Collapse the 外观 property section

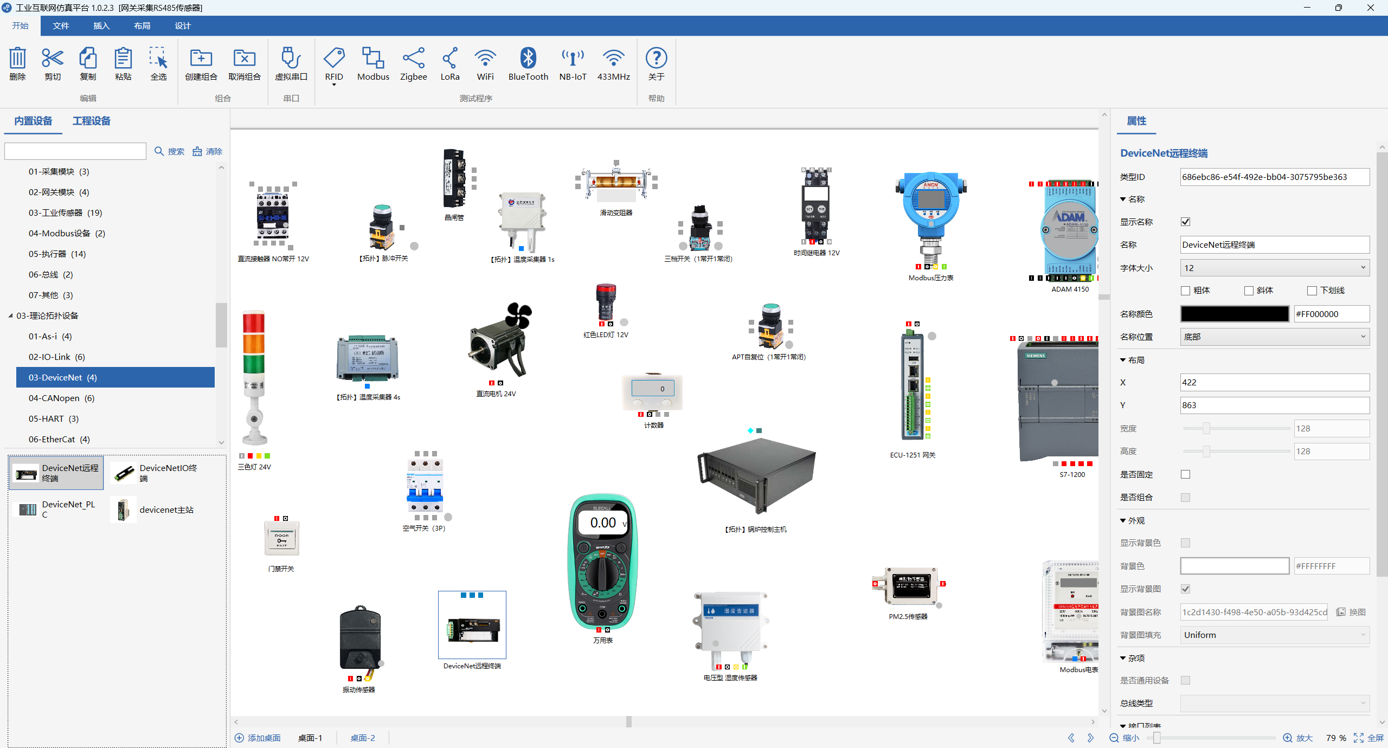1123,520
